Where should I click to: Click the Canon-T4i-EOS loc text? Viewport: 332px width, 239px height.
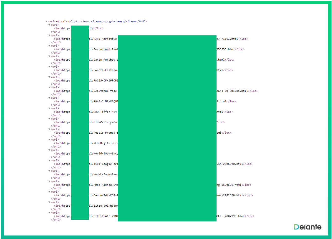tap(103, 195)
